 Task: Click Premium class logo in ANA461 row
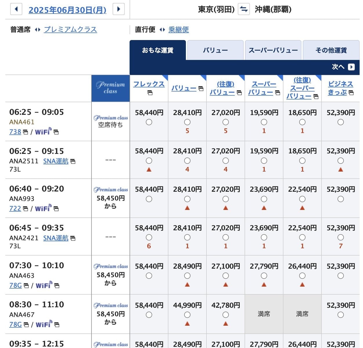110,118
